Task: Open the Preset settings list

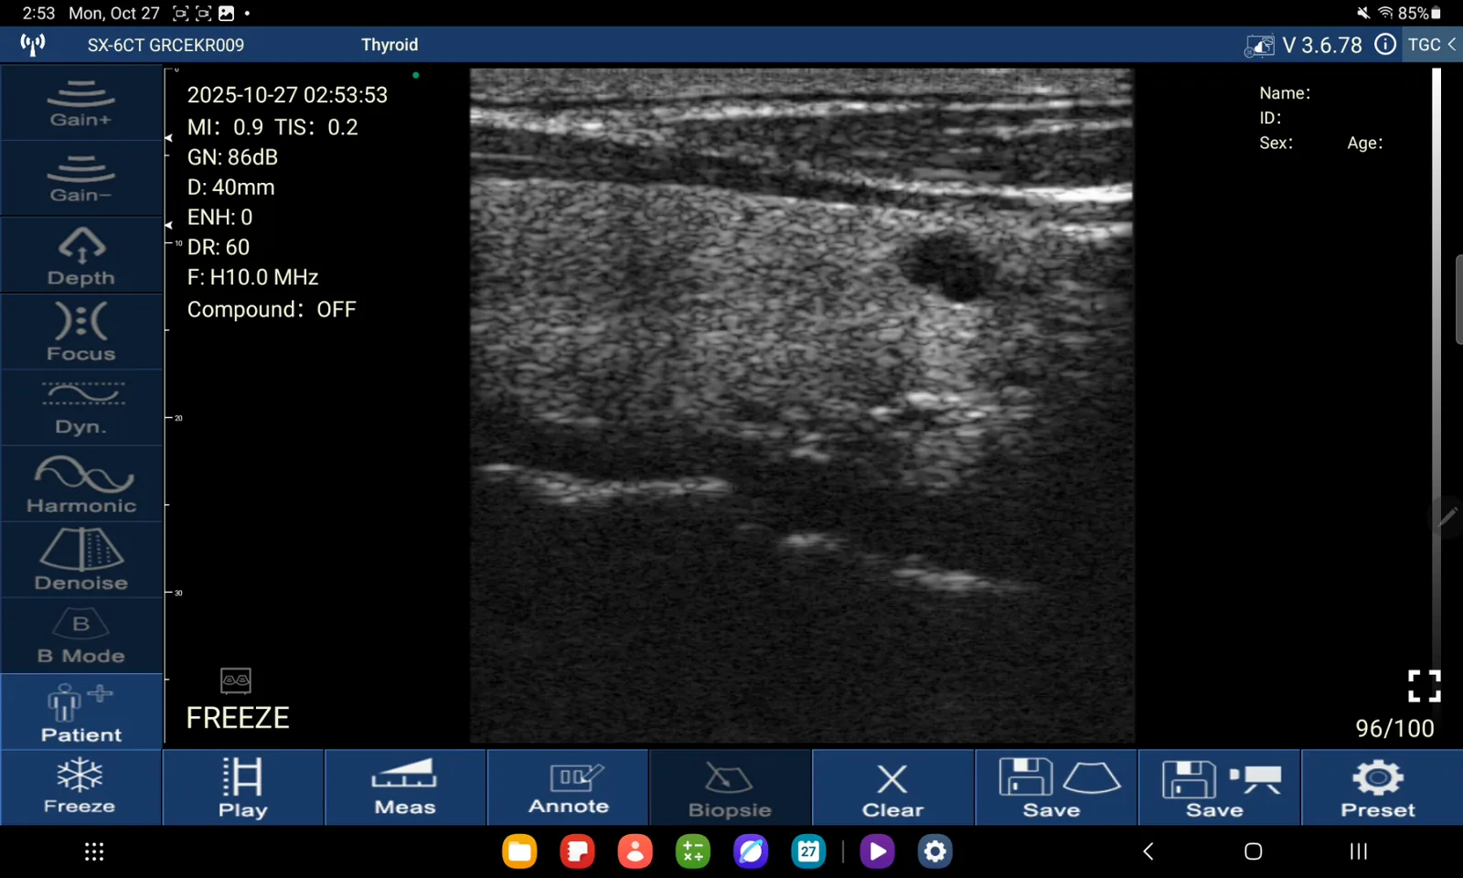Action: coord(1378,787)
